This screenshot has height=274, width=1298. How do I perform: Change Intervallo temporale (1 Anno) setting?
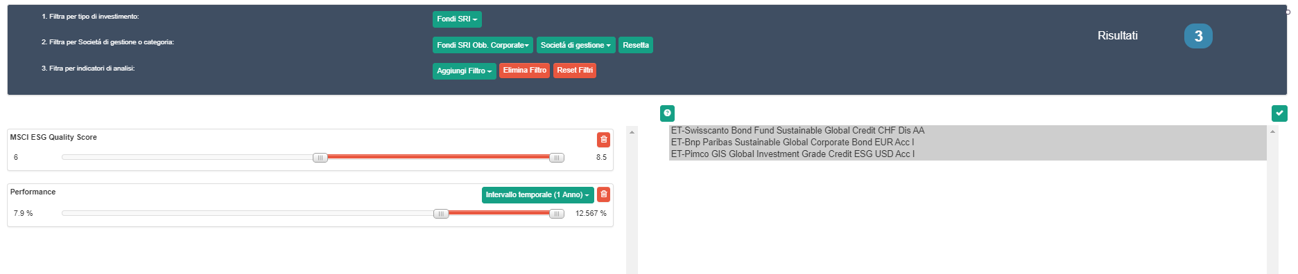click(x=537, y=195)
